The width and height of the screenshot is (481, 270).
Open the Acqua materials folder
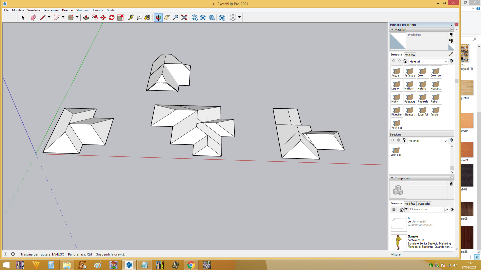click(x=397, y=72)
